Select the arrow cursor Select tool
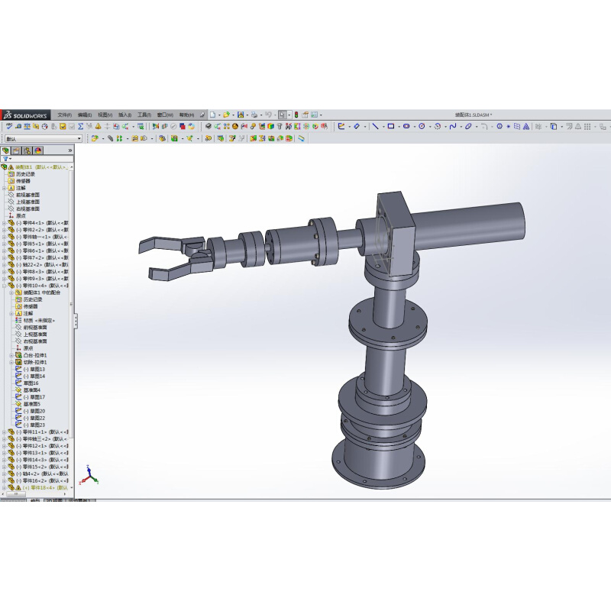611x611 pixels. click(283, 115)
